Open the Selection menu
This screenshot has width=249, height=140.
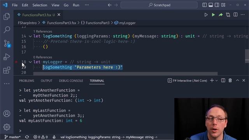tap(40, 5)
